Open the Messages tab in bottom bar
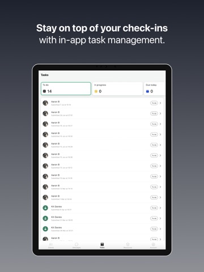 click(x=76, y=245)
